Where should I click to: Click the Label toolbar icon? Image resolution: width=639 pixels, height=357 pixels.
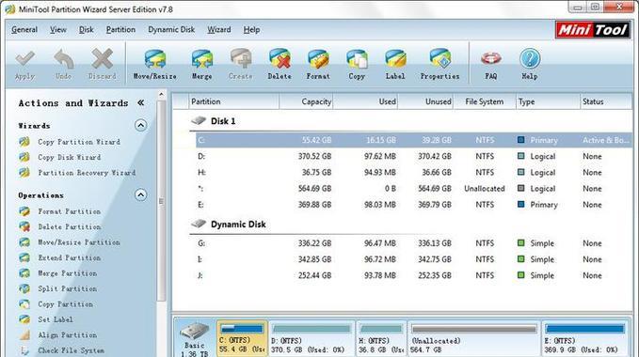(x=395, y=59)
